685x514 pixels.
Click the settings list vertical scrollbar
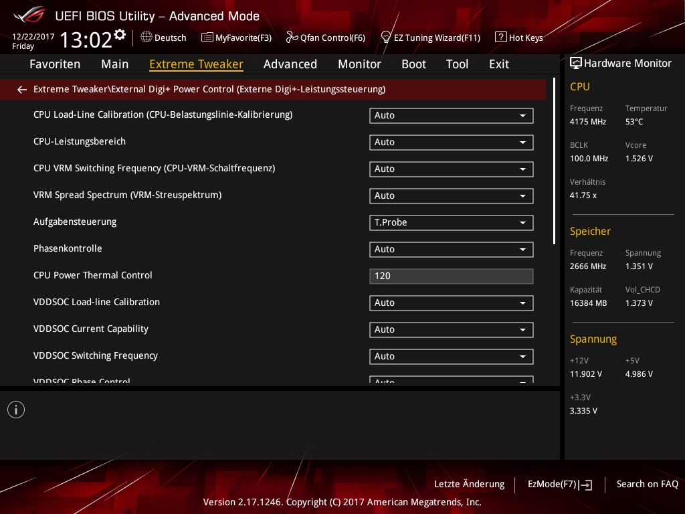pos(554,161)
